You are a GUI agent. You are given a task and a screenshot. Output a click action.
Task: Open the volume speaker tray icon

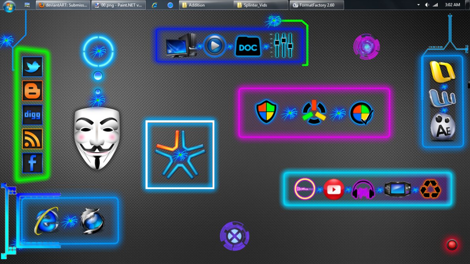[x=427, y=5]
